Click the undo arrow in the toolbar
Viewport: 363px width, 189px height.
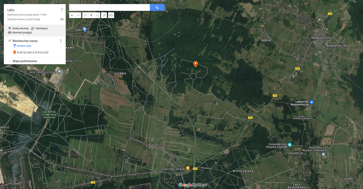[x=72, y=16]
